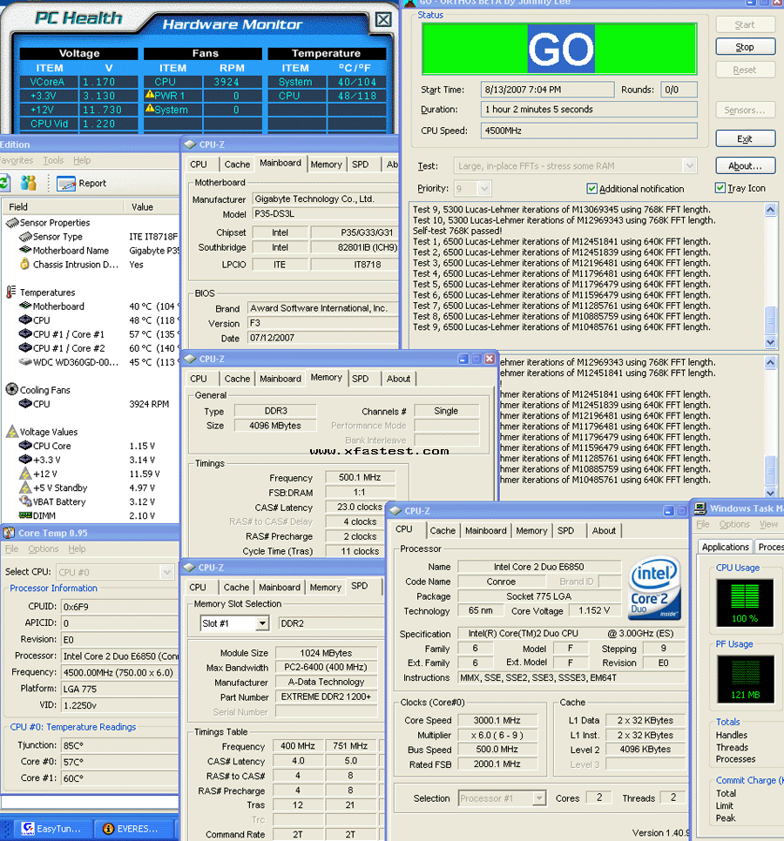The height and width of the screenshot is (841, 784).
Task: Click down arrow of lower ORTHOS log scrollbar
Action: point(771,493)
